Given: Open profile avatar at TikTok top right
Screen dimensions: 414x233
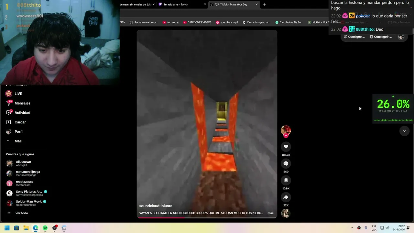Looking at the screenshot, I should tap(401, 37).
